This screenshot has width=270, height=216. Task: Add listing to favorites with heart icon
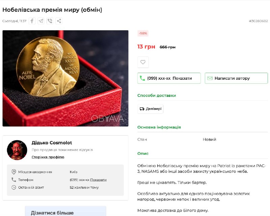[x=143, y=62]
